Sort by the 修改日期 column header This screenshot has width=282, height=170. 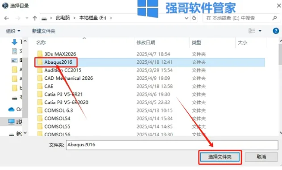coord(145,43)
